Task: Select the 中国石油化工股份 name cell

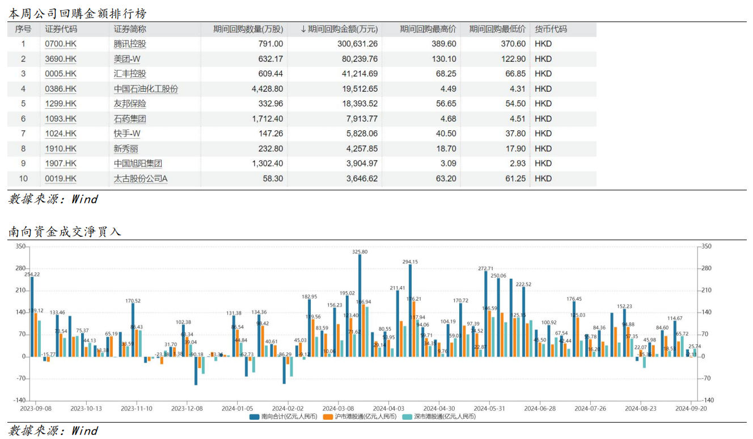Action: (x=146, y=89)
